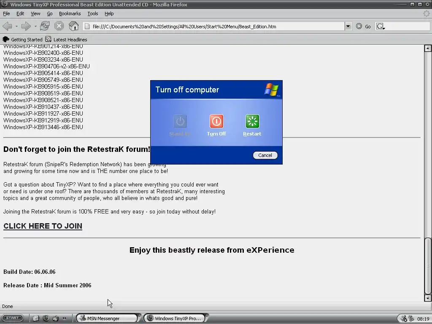Click the text WindowsXP-KB904706-v2-x86-ENU

click(x=46, y=66)
